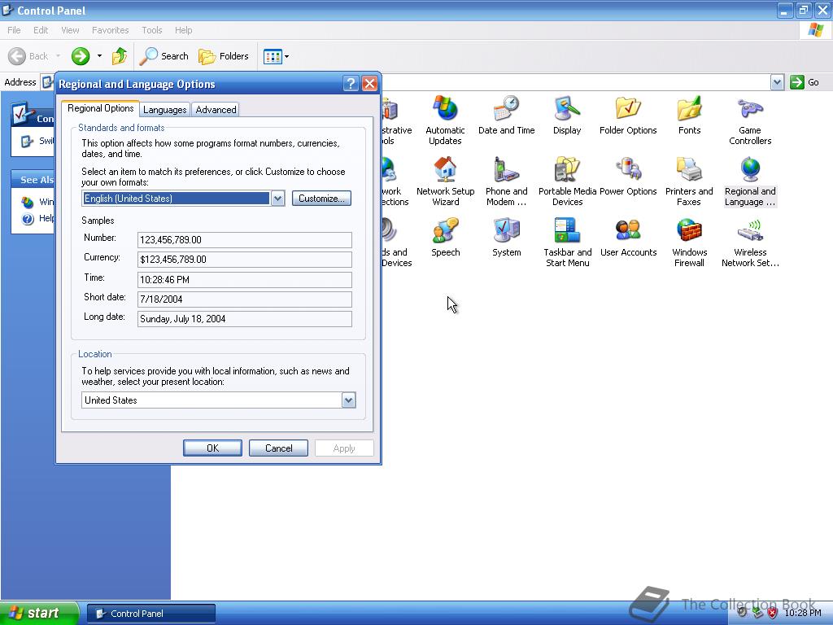This screenshot has width=833, height=625.
Task: Open the Favorites menu
Action: (x=111, y=30)
